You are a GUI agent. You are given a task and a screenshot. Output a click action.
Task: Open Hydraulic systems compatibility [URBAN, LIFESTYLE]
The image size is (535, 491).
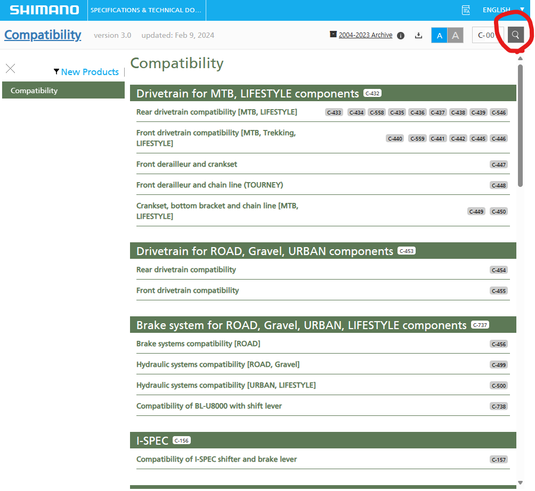pyautogui.click(x=226, y=385)
